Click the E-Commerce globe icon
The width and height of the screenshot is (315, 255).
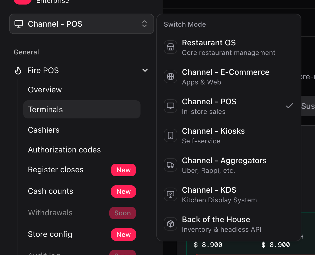tap(171, 76)
